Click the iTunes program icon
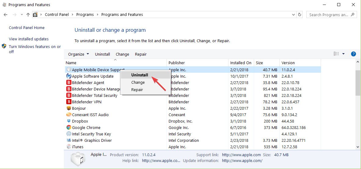The image size is (361, 169). click(69, 147)
